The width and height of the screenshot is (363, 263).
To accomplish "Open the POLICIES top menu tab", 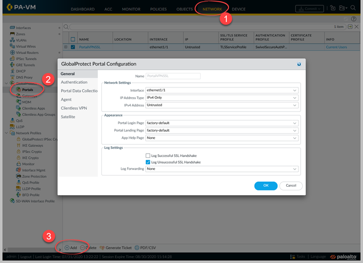I will click(157, 9).
